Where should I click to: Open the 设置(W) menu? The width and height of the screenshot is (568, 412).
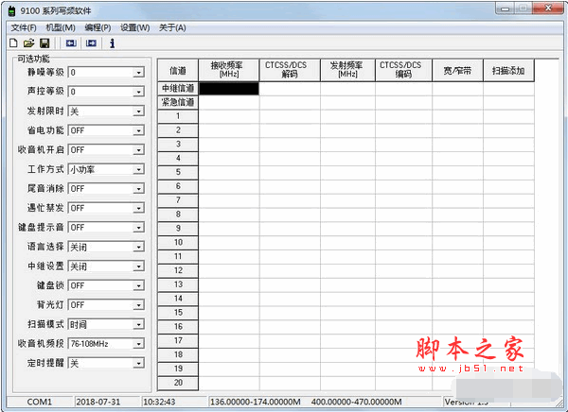(x=134, y=27)
